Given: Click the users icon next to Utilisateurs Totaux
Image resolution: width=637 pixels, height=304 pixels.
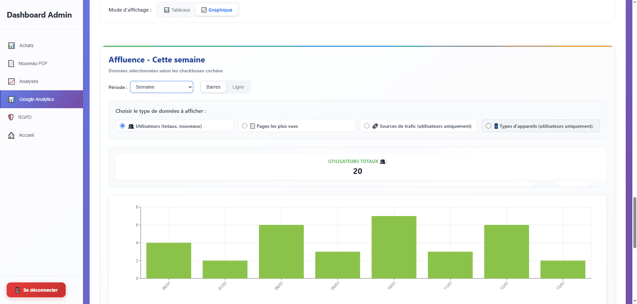Looking at the screenshot, I should pos(382,162).
